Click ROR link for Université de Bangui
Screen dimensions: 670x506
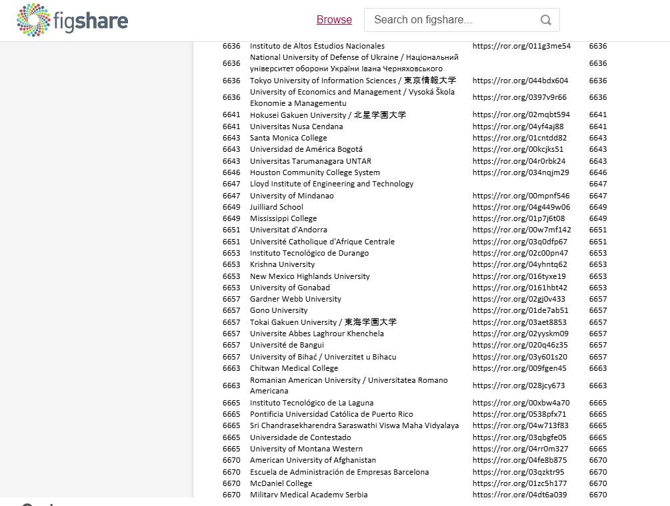pos(520,345)
